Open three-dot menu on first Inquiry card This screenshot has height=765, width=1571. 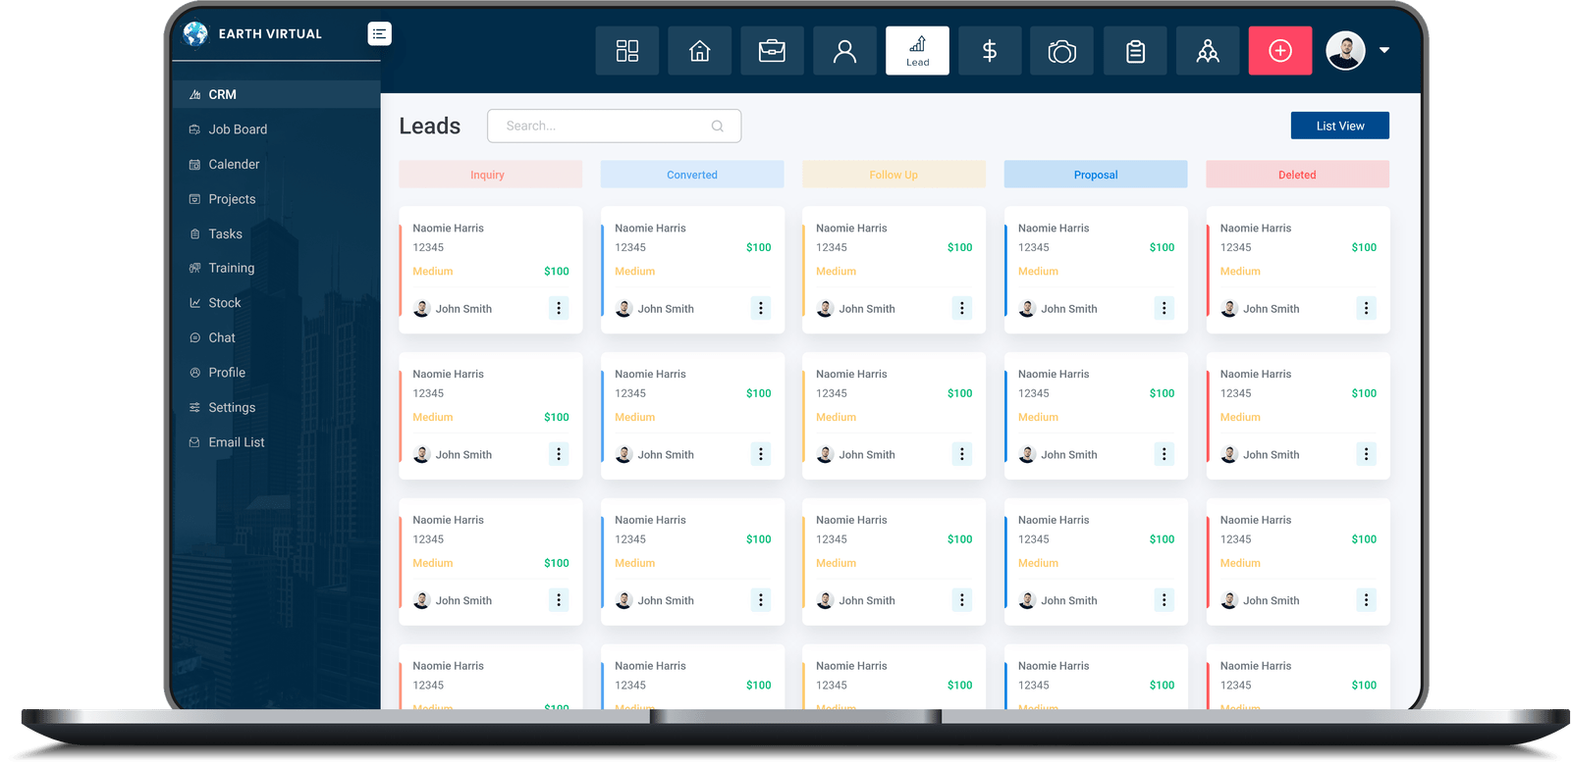click(x=558, y=308)
